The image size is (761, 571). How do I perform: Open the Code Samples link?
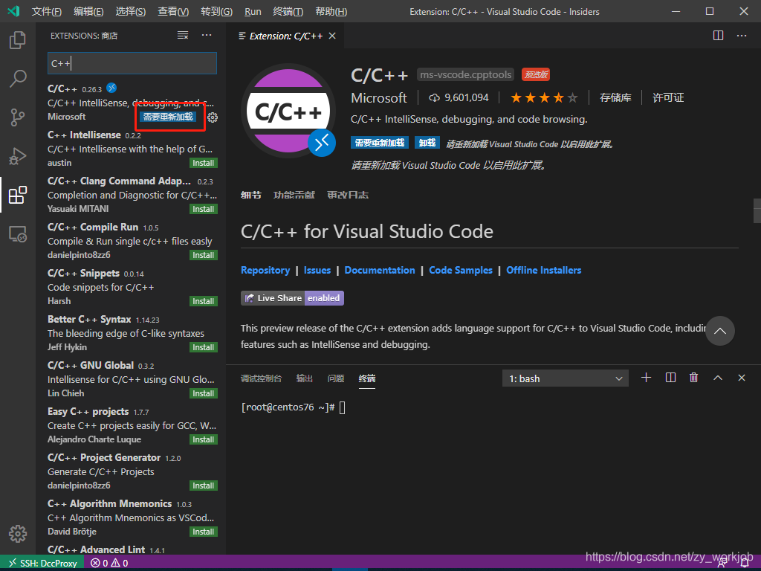point(461,270)
